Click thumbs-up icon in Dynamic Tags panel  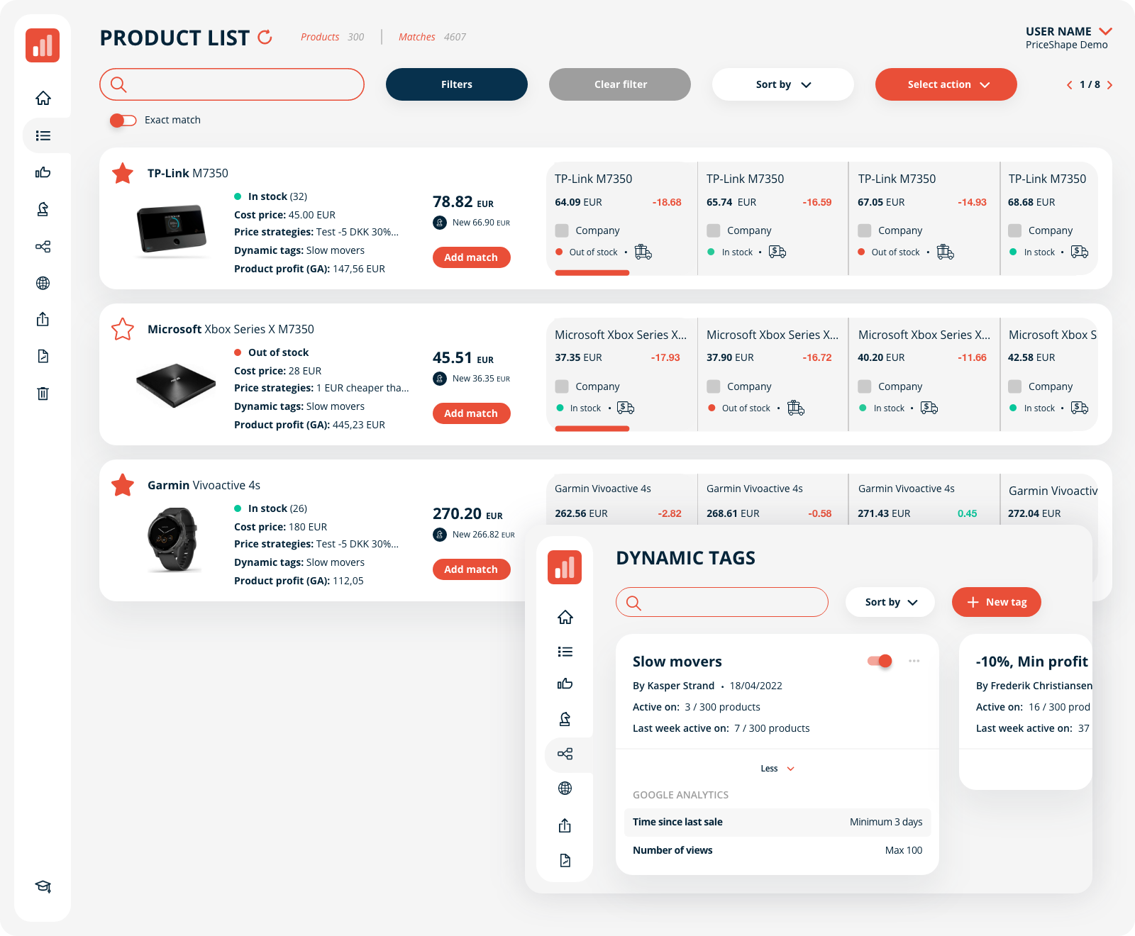pos(565,684)
